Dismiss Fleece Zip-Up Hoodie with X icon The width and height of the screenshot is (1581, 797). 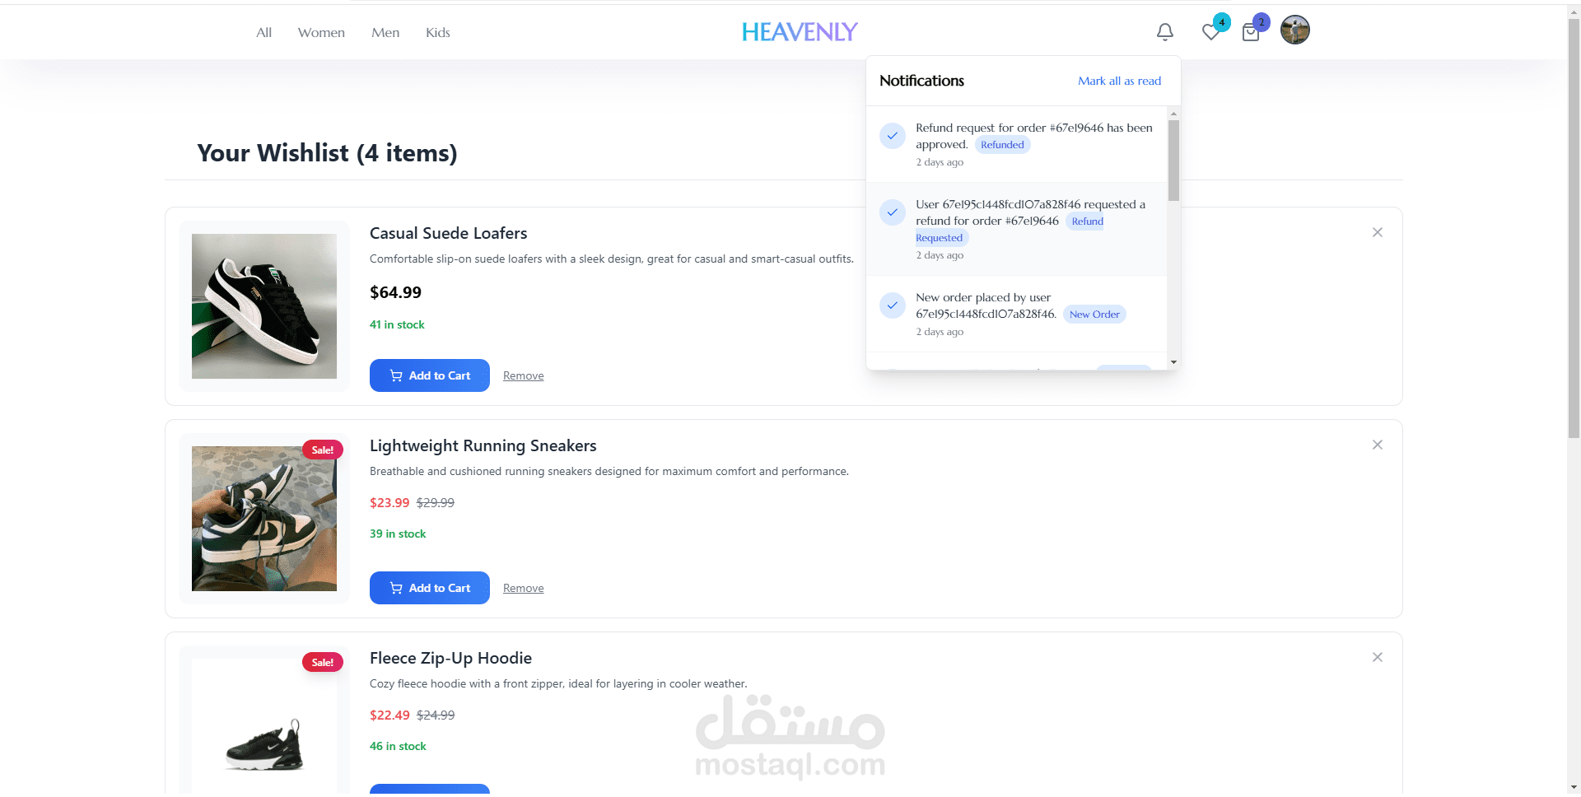pos(1378,657)
